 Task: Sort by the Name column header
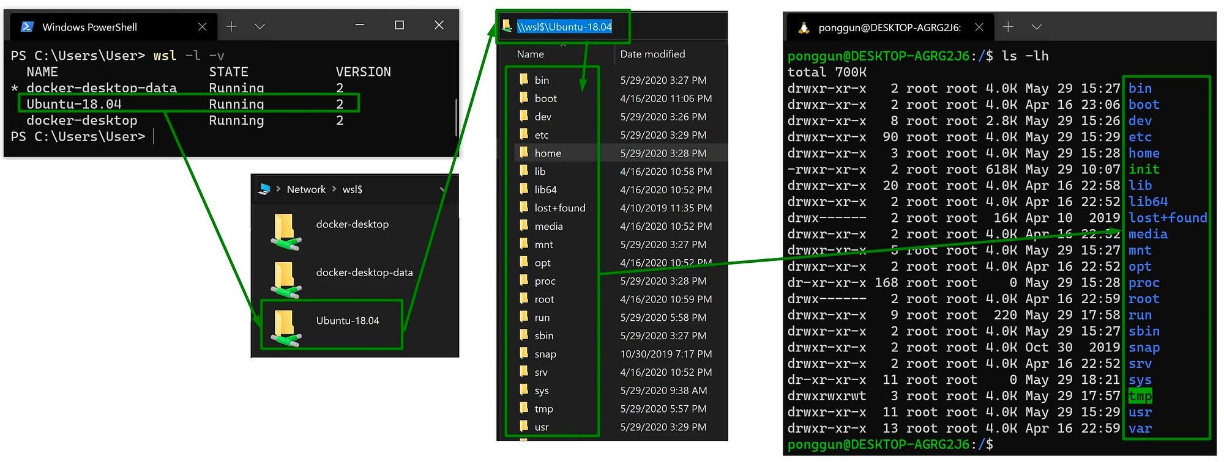(x=530, y=54)
